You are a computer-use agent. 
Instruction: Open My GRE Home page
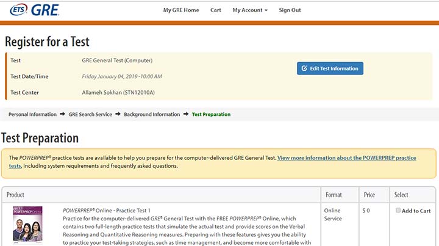click(181, 10)
